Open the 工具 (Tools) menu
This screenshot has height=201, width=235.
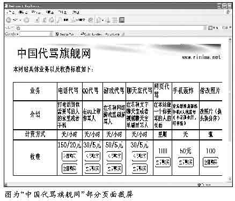click(x=62, y=12)
